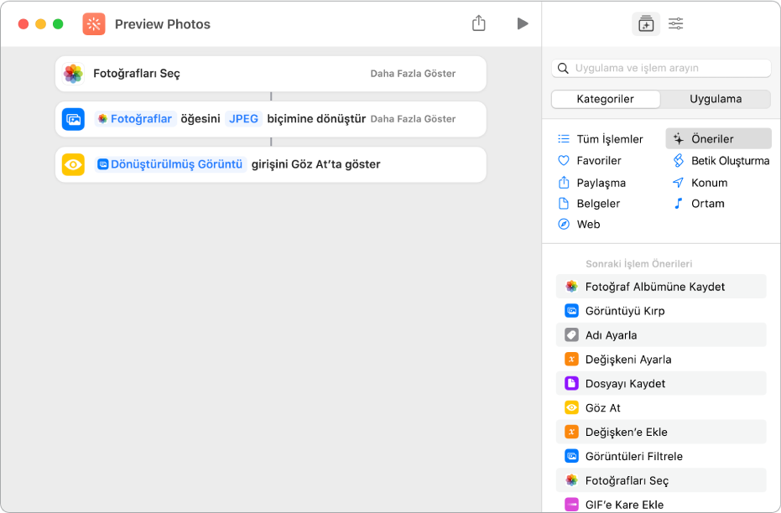Click the Photos icon on Fotoğrafları Seç action
Viewport: 781px width, 513px height.
click(x=74, y=74)
